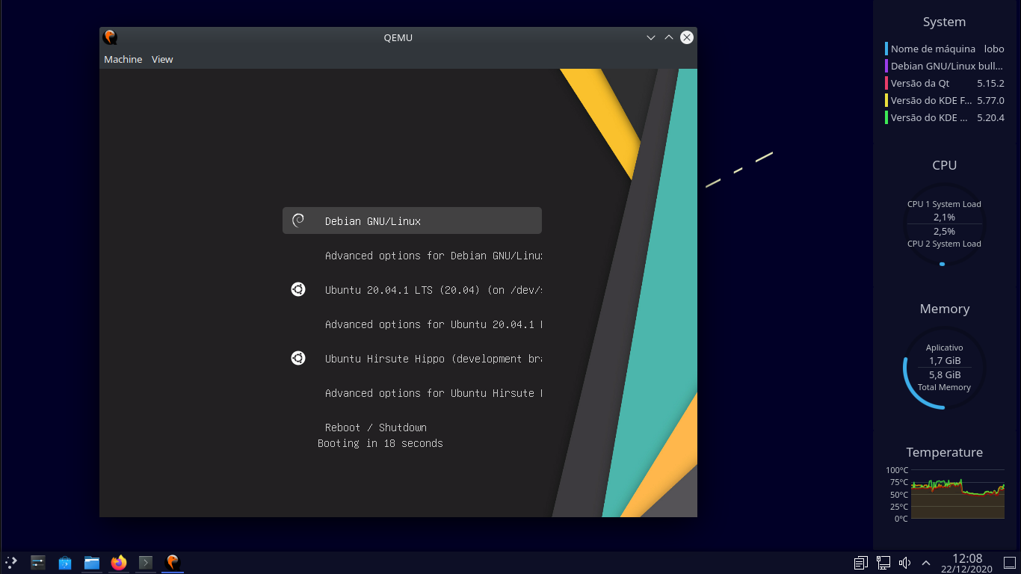Open the View menu
The width and height of the screenshot is (1021, 574).
(x=161, y=59)
